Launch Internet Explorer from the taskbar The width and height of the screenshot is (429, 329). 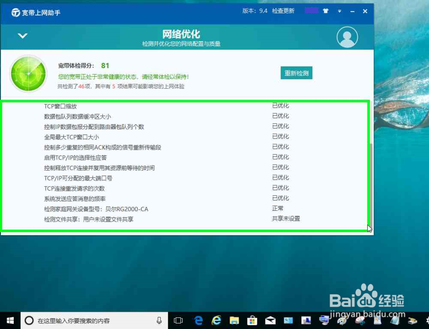coord(216,320)
